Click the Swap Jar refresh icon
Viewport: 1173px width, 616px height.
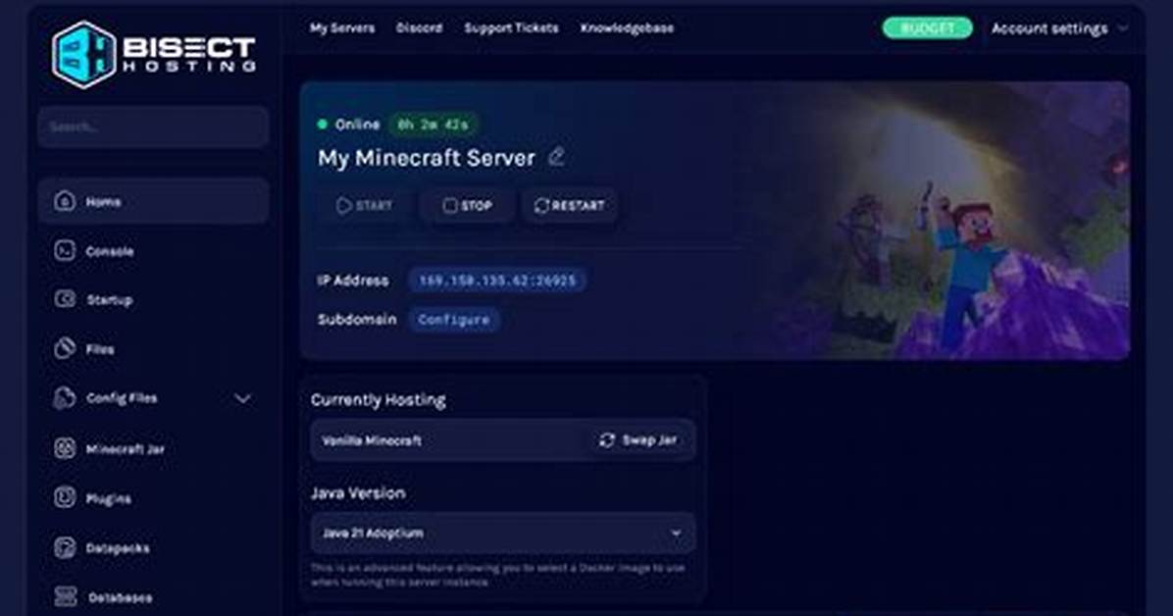click(607, 440)
